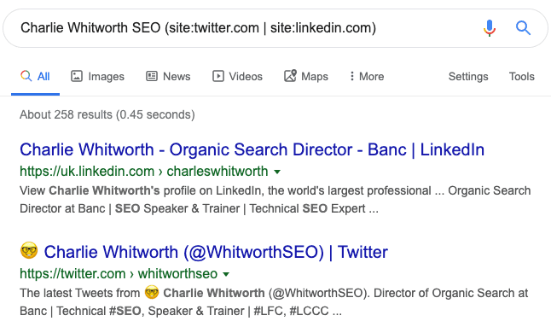The height and width of the screenshot is (327, 551).
Task: Click the Videos tab play icon
Action: pyautogui.click(x=217, y=76)
